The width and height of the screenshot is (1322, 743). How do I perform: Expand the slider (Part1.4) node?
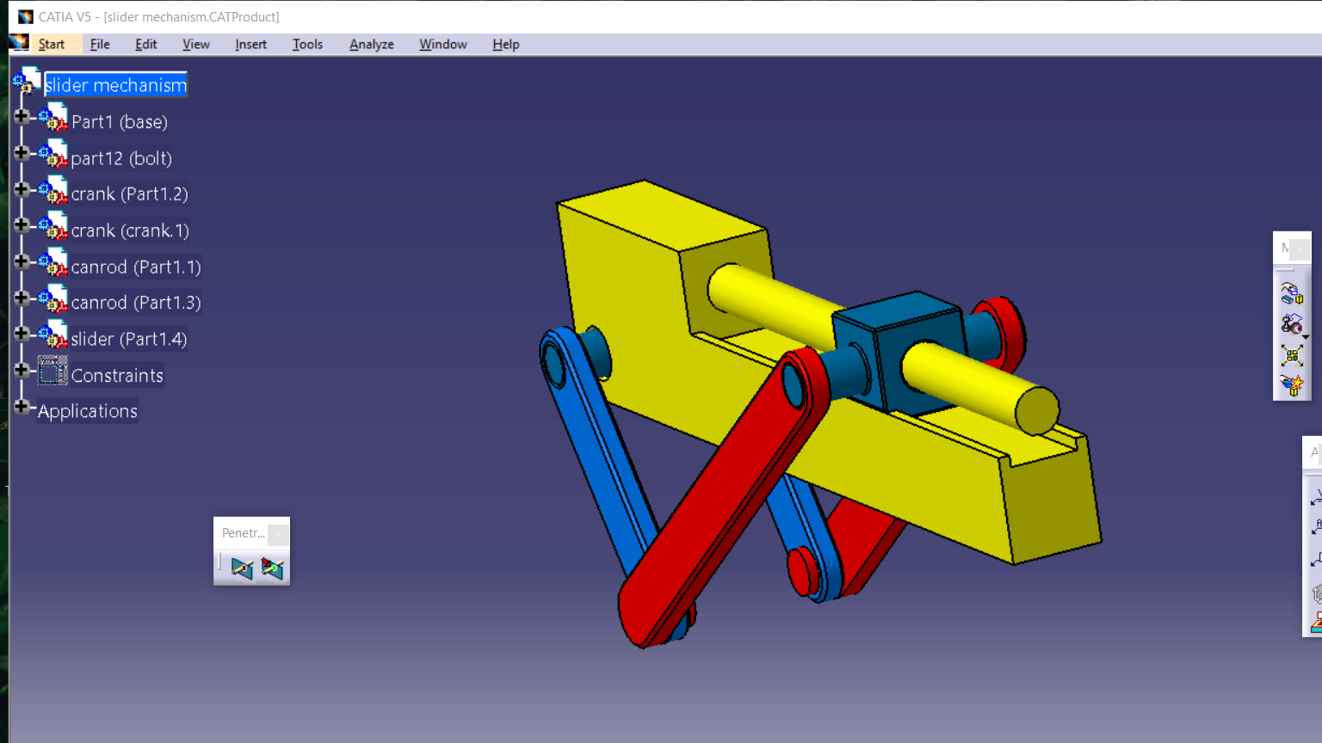pos(22,333)
